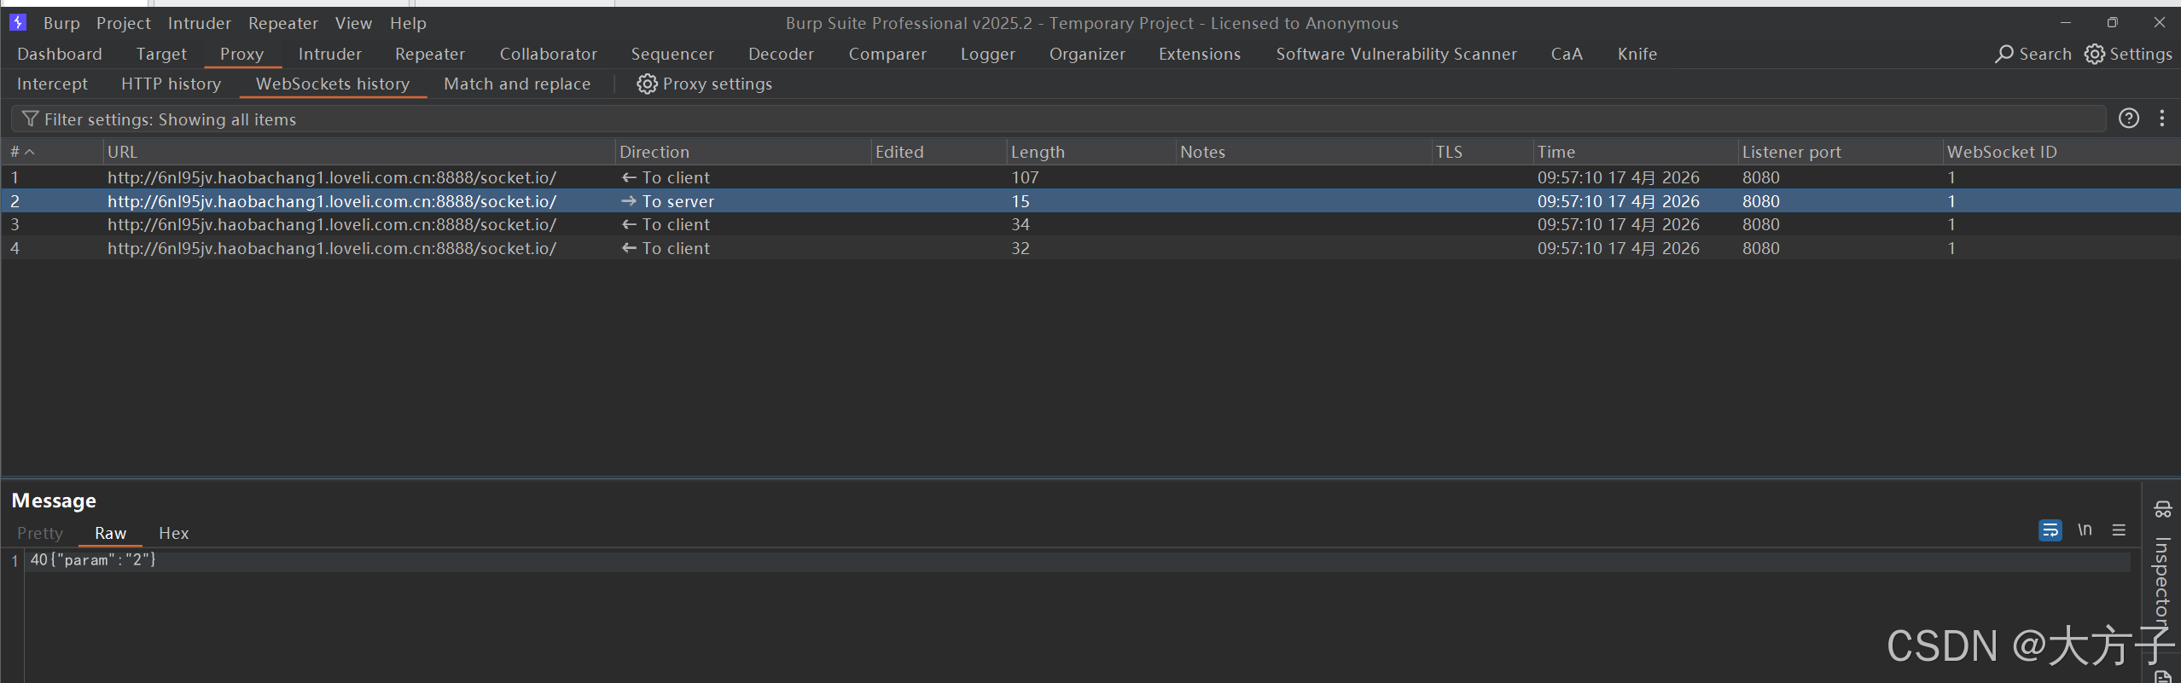Screen dimensions: 2181x683
Task: Click the 40{"param":"2"} message text
Action: tap(93, 560)
